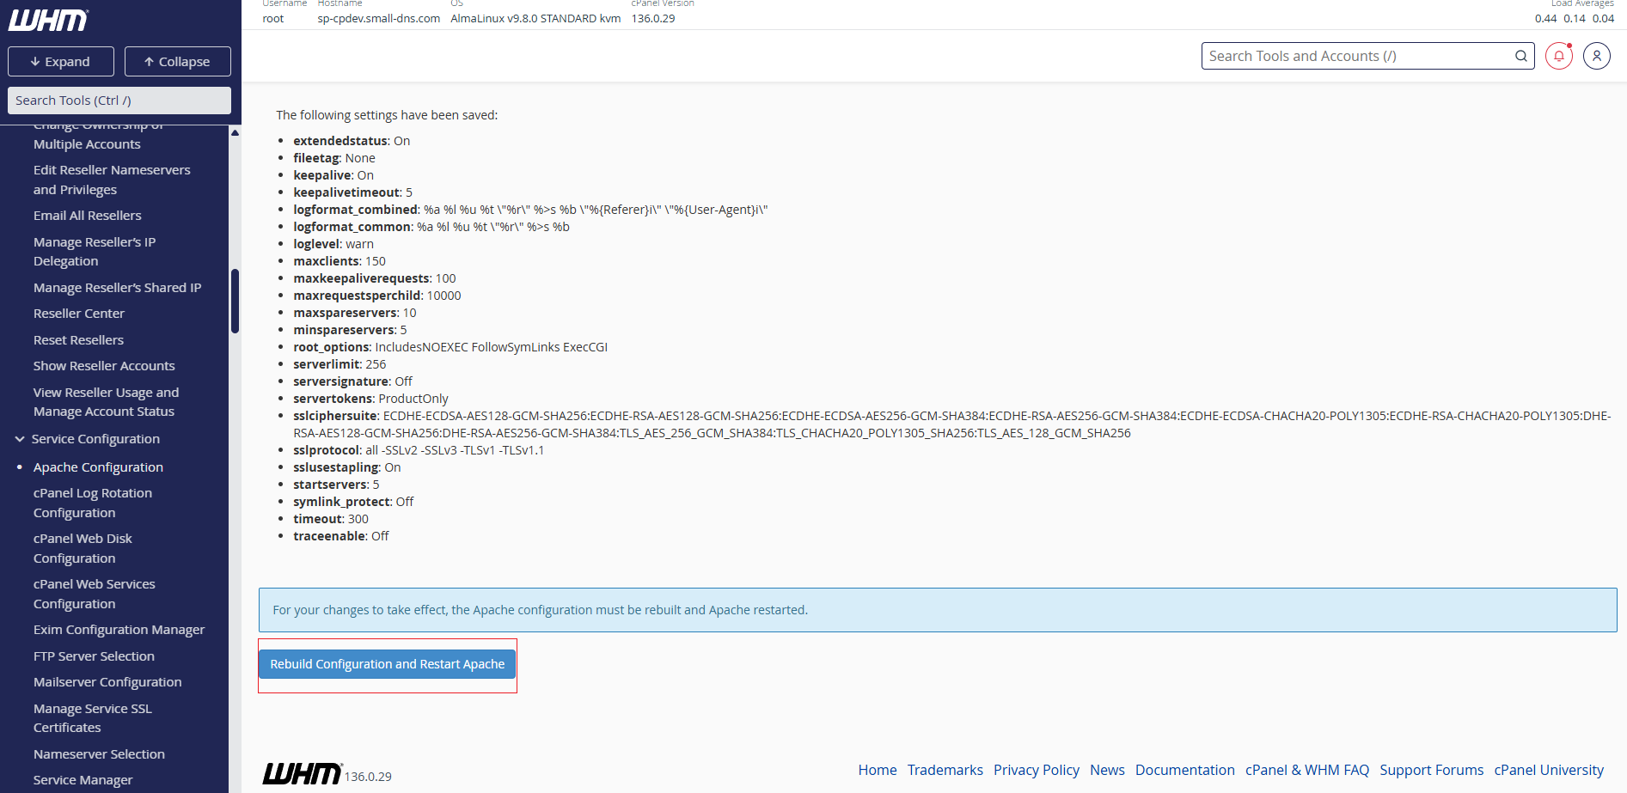Click the root_options setting line
The image size is (1627, 793).
point(450,347)
